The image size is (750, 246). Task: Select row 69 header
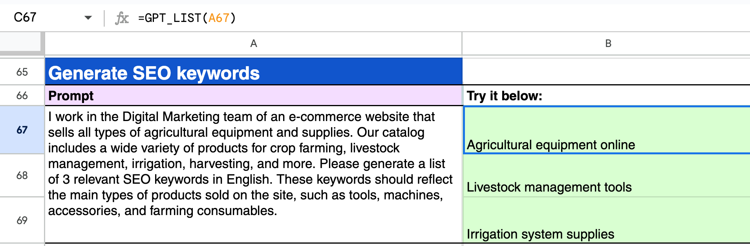(x=22, y=220)
